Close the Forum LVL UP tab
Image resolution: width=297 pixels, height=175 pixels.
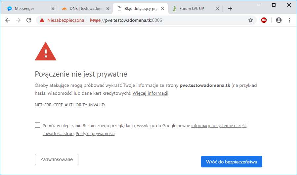(x=217, y=9)
